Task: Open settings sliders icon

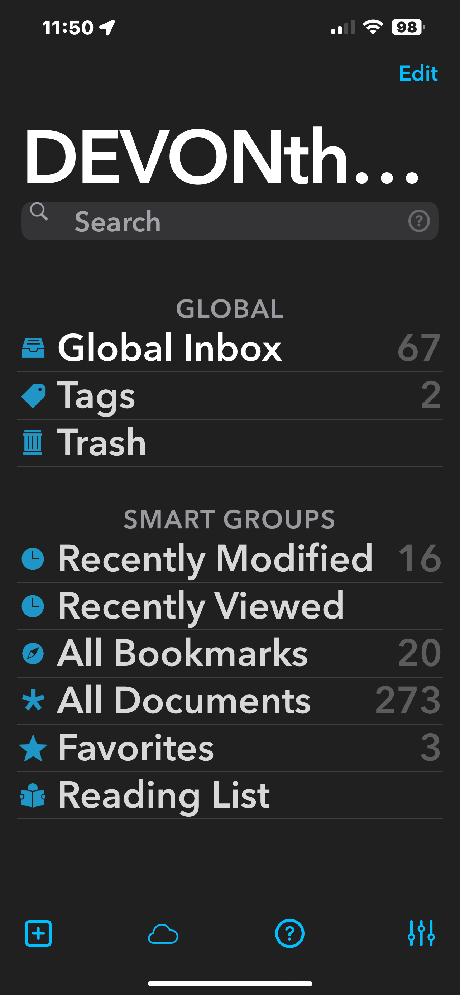Action: 421,933
